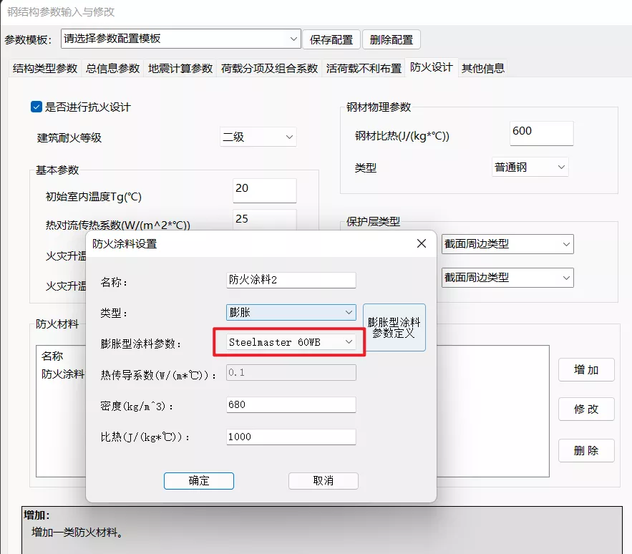Open the 参数模板 dropdown
Viewport: 632px width, 554px height.
[x=181, y=39]
